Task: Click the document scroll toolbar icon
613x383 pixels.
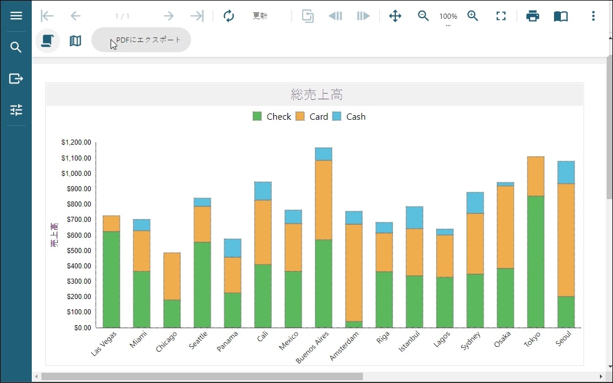Action: [48, 40]
